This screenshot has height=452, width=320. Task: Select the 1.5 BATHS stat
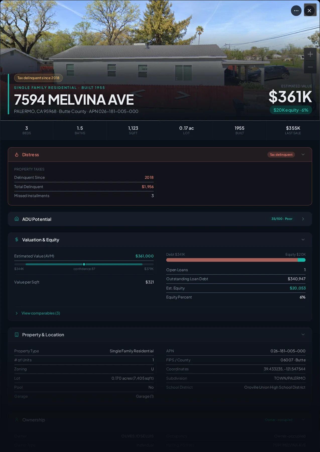(x=80, y=130)
